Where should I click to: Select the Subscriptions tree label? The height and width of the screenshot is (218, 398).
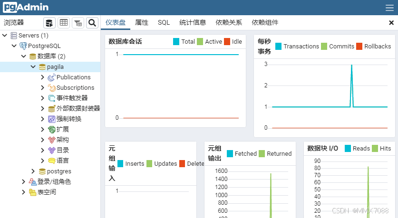(76, 88)
